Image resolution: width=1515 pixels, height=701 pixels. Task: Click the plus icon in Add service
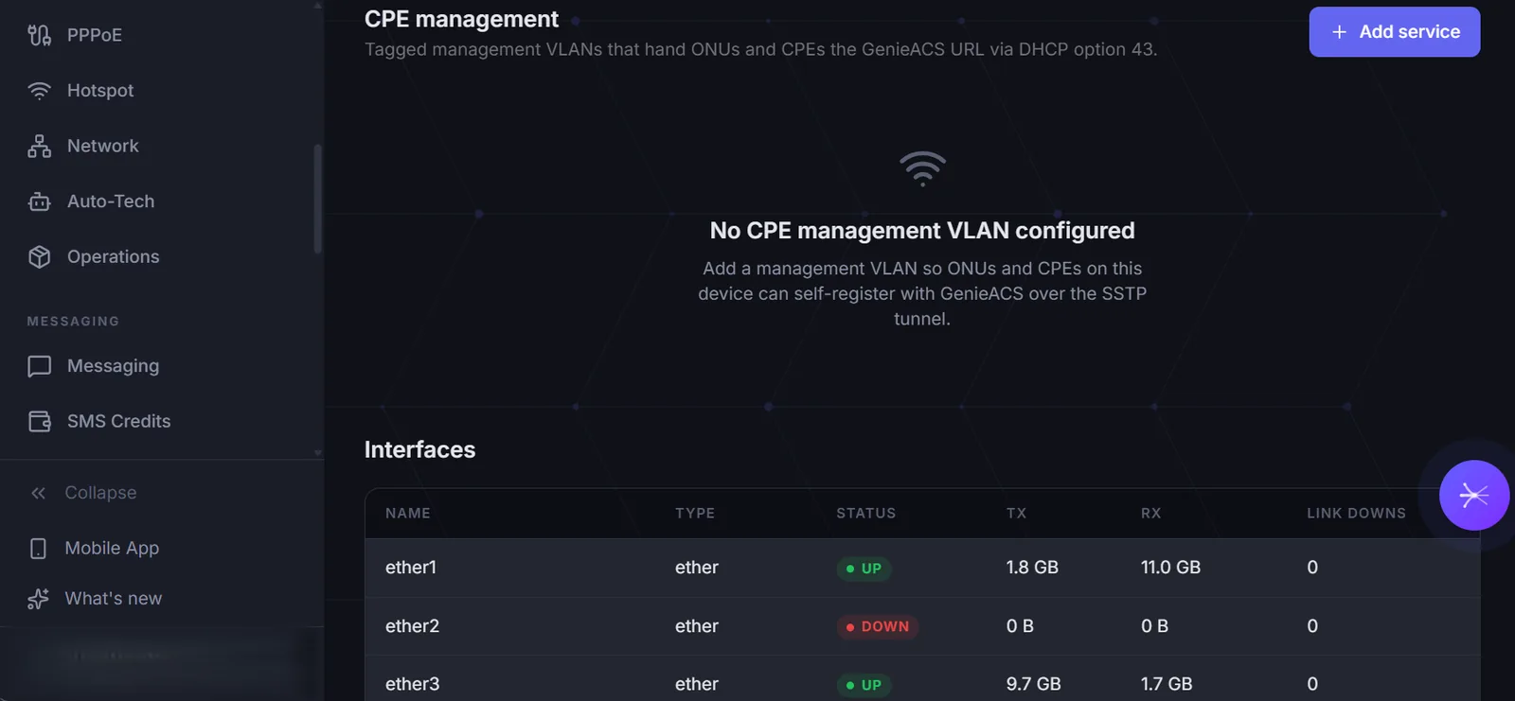point(1339,32)
